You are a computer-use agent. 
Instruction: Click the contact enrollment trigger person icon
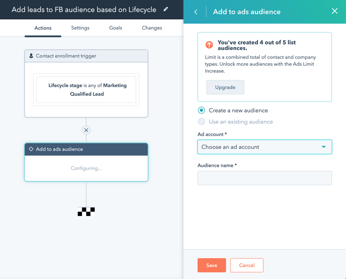point(31,56)
